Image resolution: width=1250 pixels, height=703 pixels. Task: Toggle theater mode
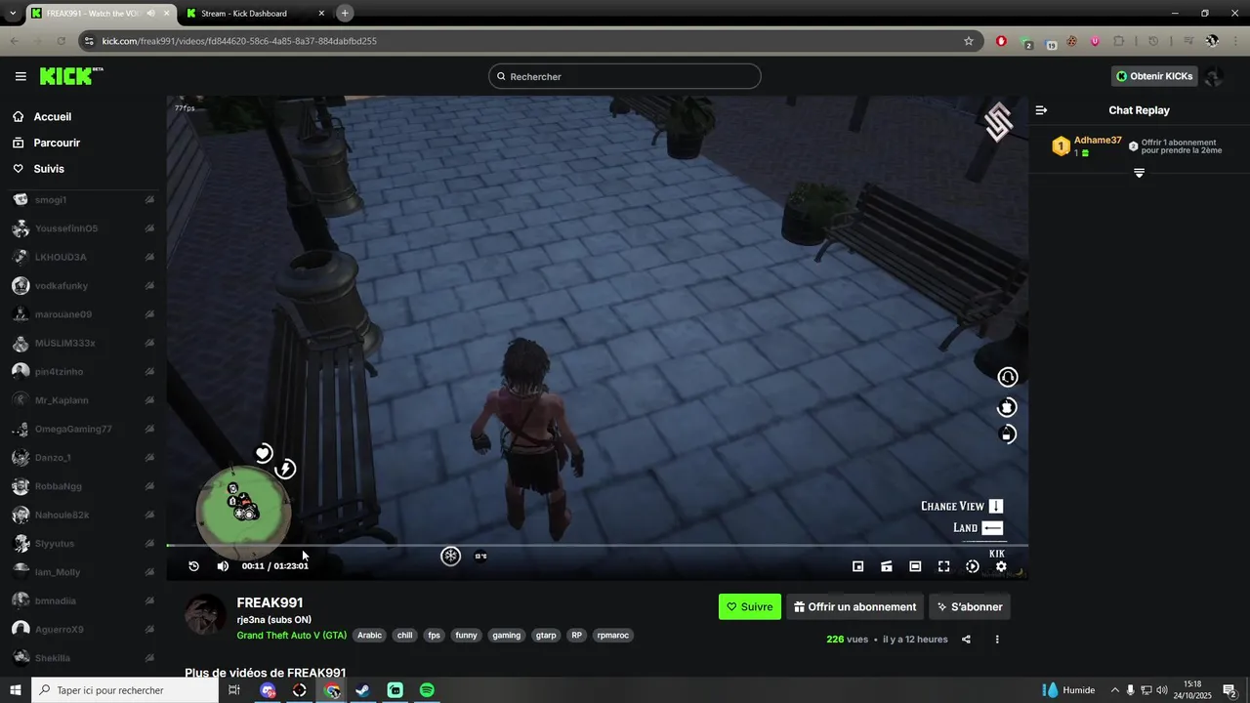tap(915, 566)
